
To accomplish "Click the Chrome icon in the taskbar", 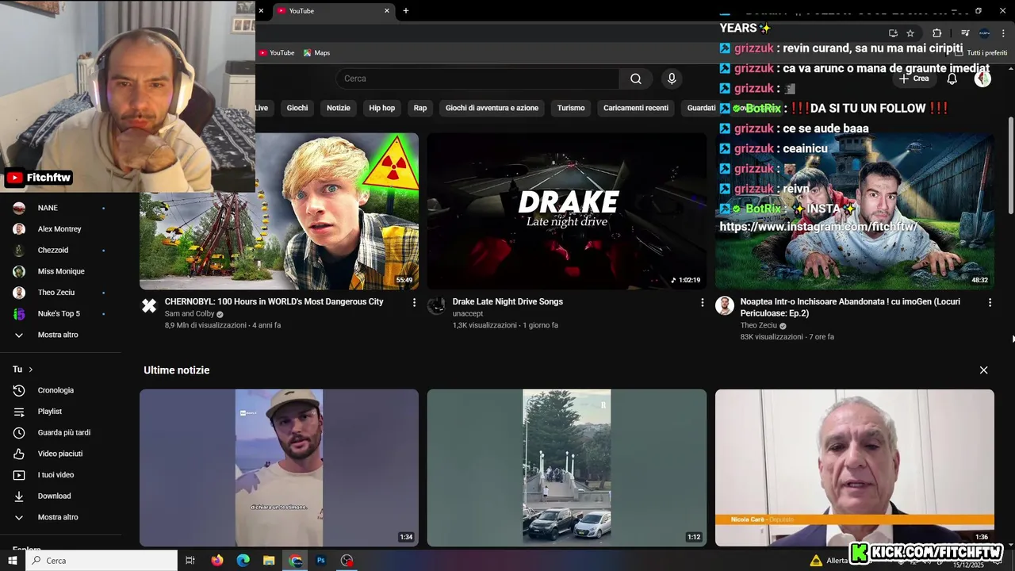I will pos(295,561).
